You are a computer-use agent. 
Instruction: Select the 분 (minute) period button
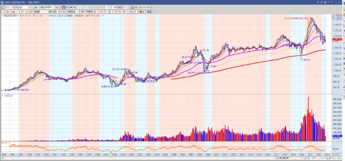pos(71,7)
